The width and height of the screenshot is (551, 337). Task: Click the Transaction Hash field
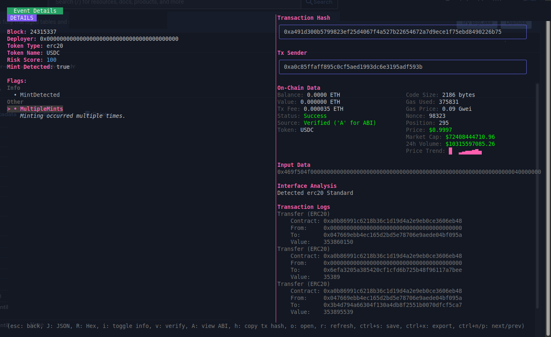click(x=402, y=32)
